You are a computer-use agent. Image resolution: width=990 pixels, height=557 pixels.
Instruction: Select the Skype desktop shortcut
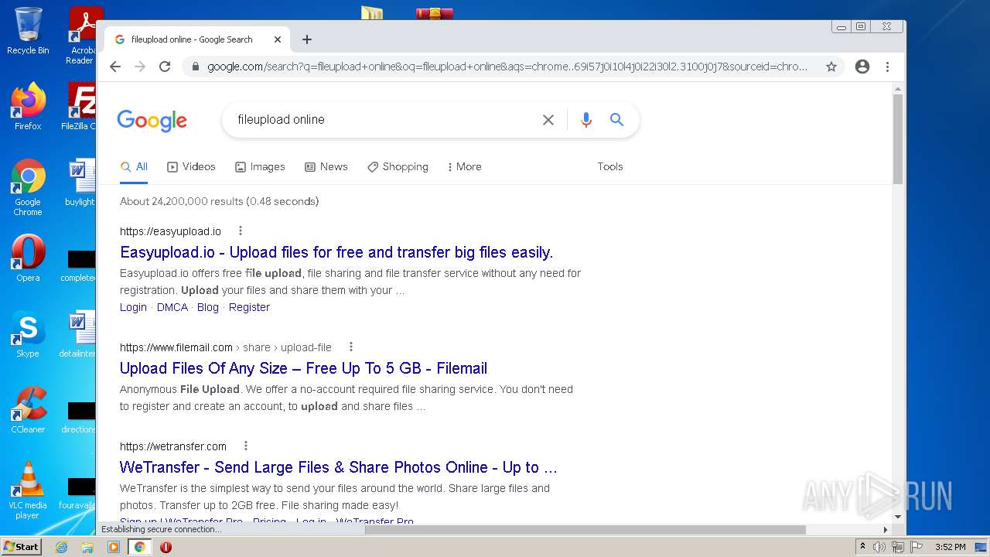[x=28, y=334]
